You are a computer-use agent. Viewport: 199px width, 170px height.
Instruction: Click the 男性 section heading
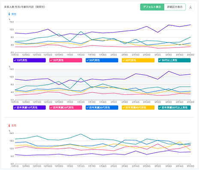point(14,14)
